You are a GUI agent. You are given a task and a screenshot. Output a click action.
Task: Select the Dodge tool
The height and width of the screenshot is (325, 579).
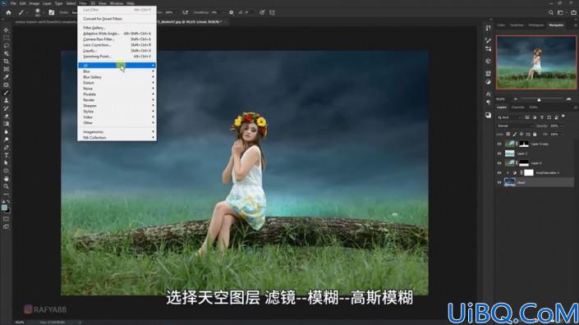7,140
